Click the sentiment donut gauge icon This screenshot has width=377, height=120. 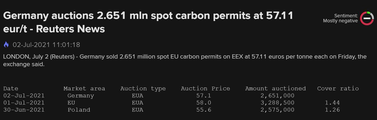pyautogui.click(x=366, y=18)
